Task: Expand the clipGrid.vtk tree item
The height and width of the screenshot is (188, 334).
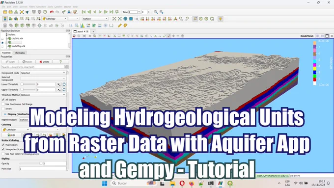Action: 6,39
